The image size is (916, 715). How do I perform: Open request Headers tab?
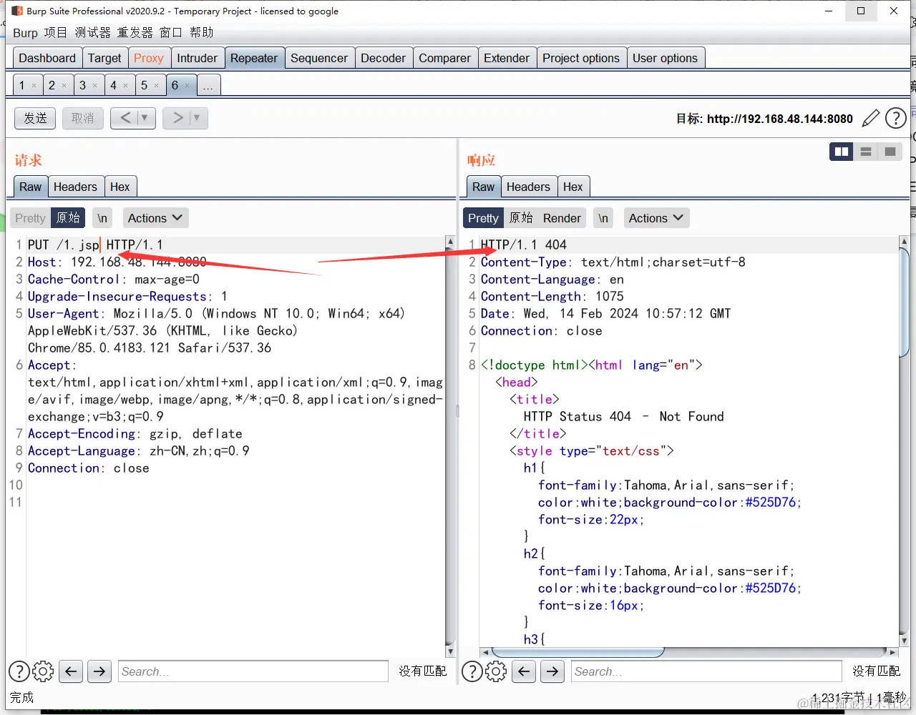point(75,187)
